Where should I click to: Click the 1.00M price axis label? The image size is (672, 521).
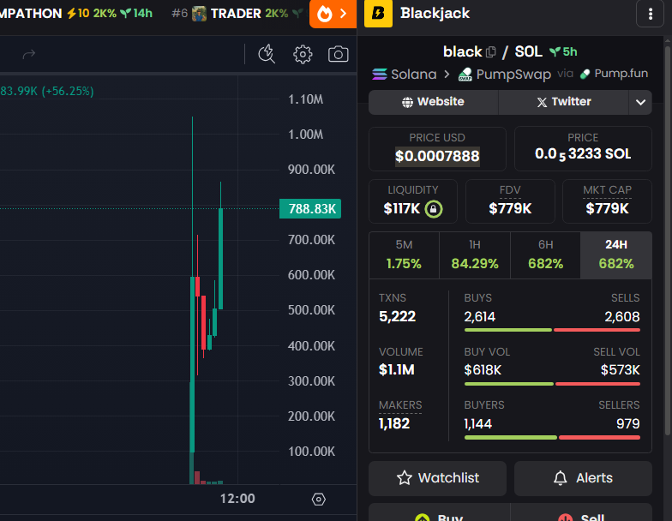pyautogui.click(x=305, y=135)
